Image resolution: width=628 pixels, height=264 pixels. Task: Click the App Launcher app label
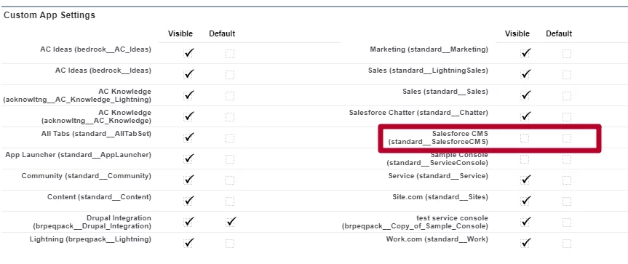pyautogui.click(x=79, y=155)
